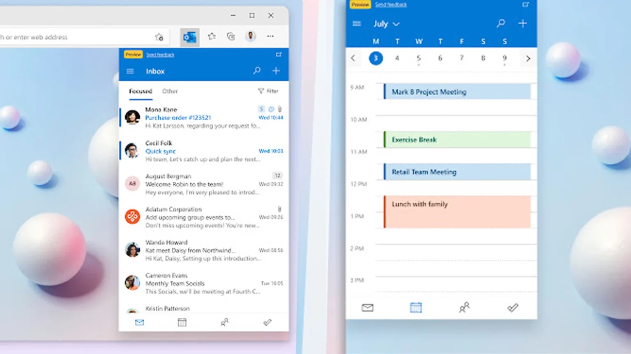The image size is (631, 354).
Task: Switch to the Other inbox tab
Action: click(170, 91)
